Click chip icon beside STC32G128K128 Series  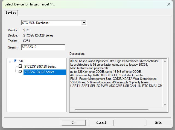(20, 66)
